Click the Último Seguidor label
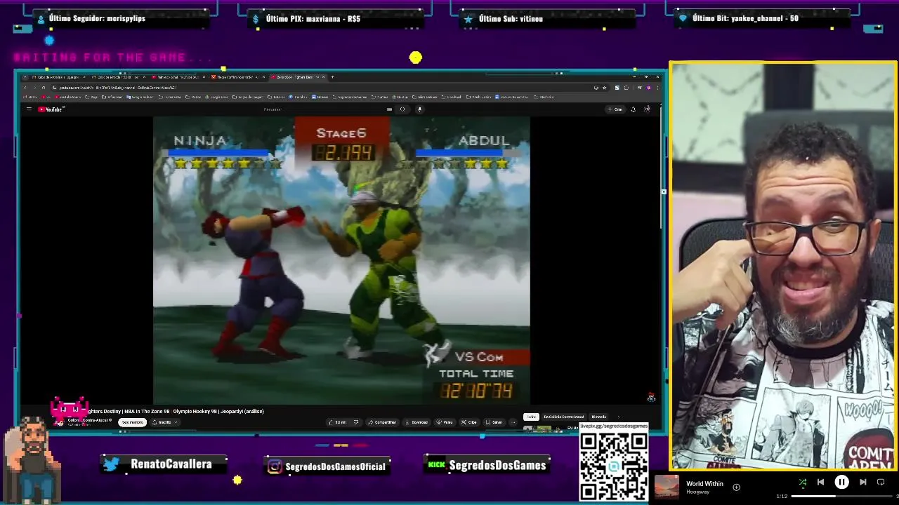Screen dimensions: 899x505 pos(97,19)
